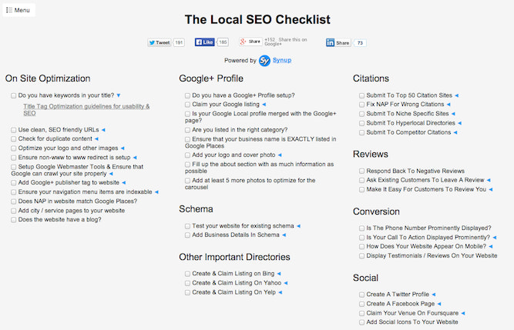The image size is (514, 330).
Task: Click the Facebook like count 185
Action: (223, 42)
